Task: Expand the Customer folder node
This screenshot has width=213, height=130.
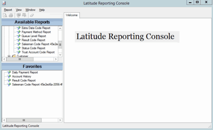Action: 9,56
